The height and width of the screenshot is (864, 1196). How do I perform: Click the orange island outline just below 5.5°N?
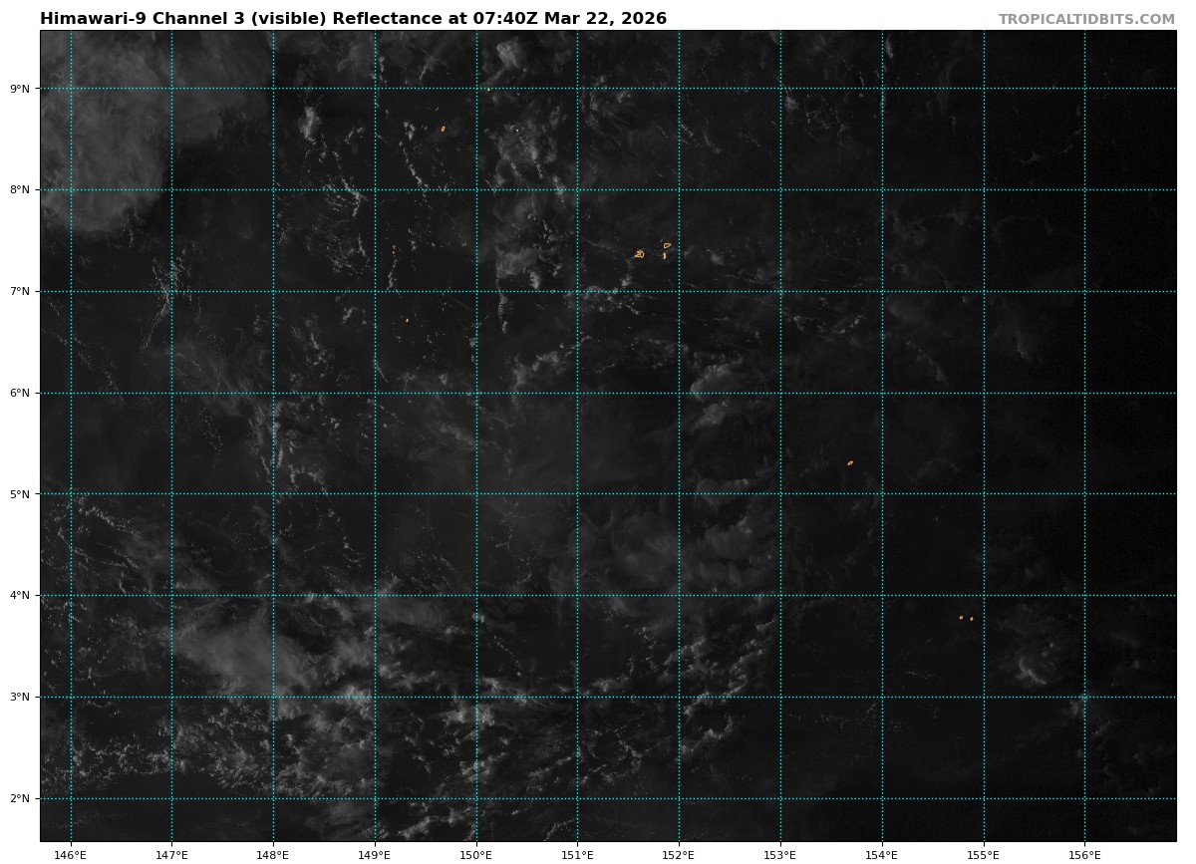coord(850,462)
